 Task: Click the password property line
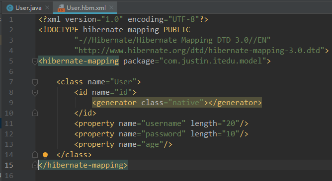pyautogui.click(x=161, y=134)
